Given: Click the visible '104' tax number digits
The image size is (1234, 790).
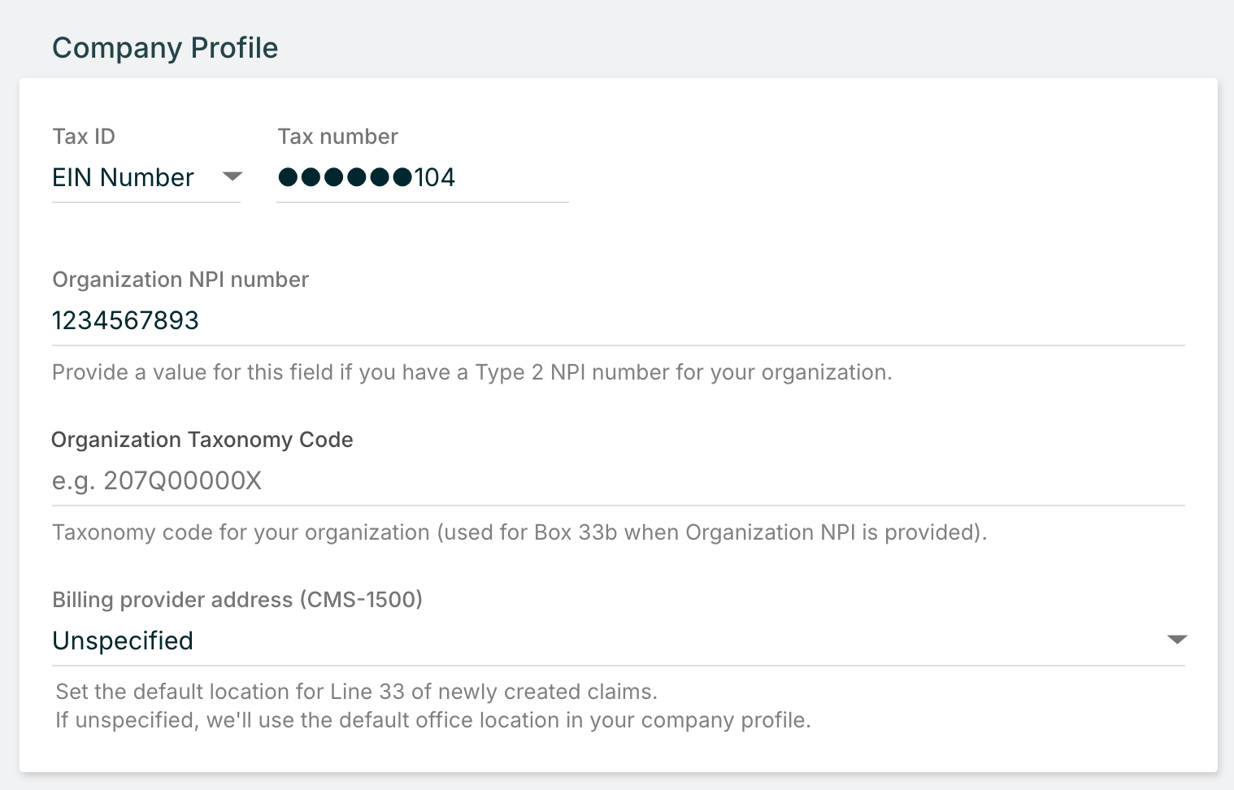Looking at the screenshot, I should tap(435, 177).
